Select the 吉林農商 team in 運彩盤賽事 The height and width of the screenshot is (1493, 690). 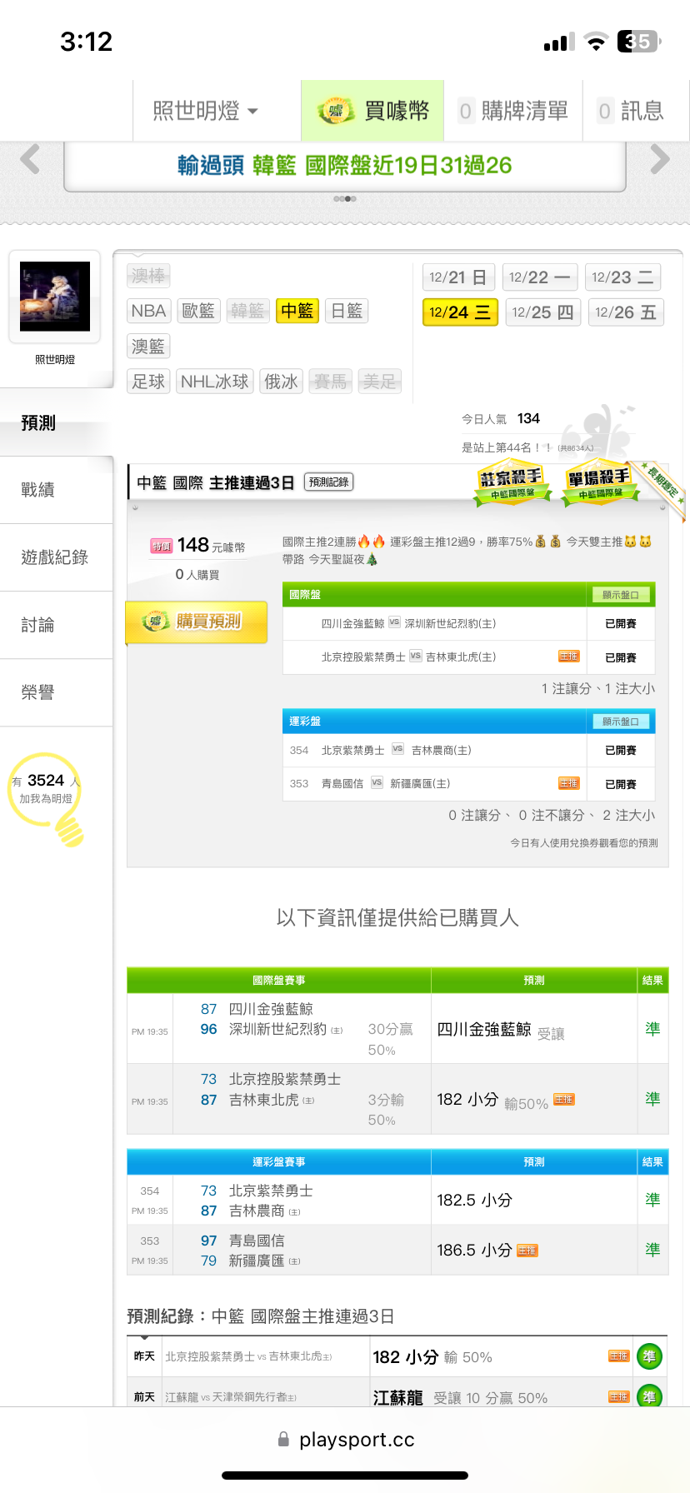[x=257, y=1211]
